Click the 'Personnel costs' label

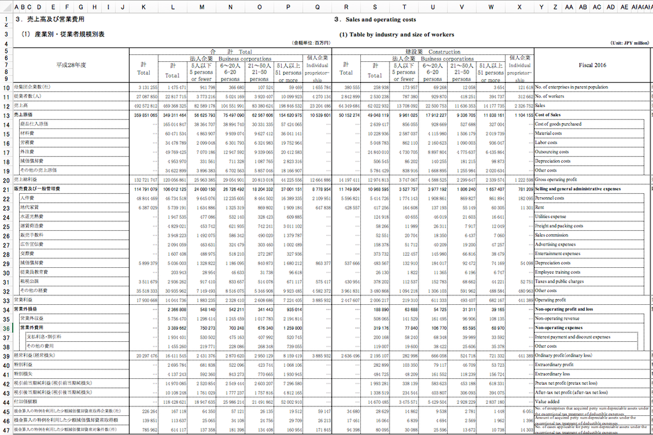(x=549, y=198)
